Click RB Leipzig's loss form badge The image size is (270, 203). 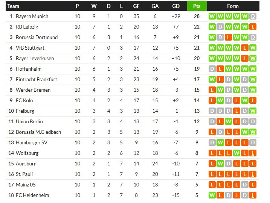coord(253,27)
